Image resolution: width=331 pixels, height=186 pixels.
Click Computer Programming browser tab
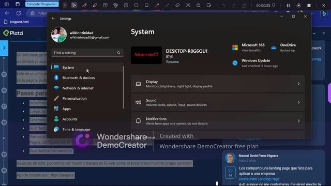click(x=41, y=4)
